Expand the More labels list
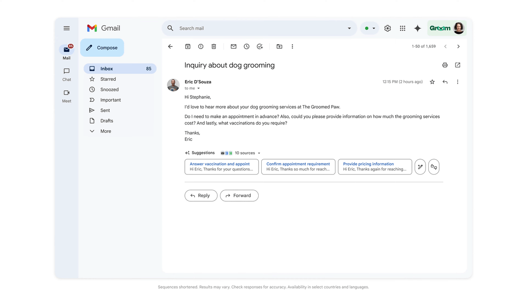The image size is (527, 296). (105, 131)
